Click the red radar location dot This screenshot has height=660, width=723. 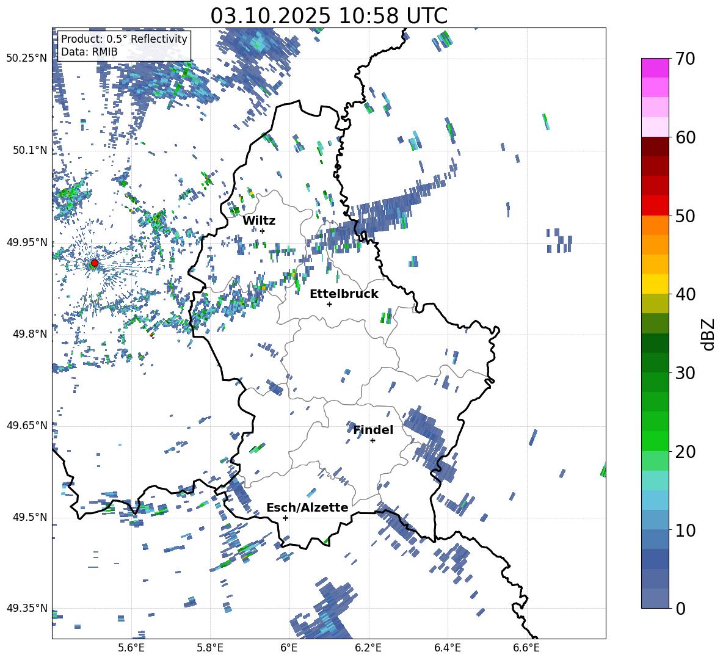95,263
